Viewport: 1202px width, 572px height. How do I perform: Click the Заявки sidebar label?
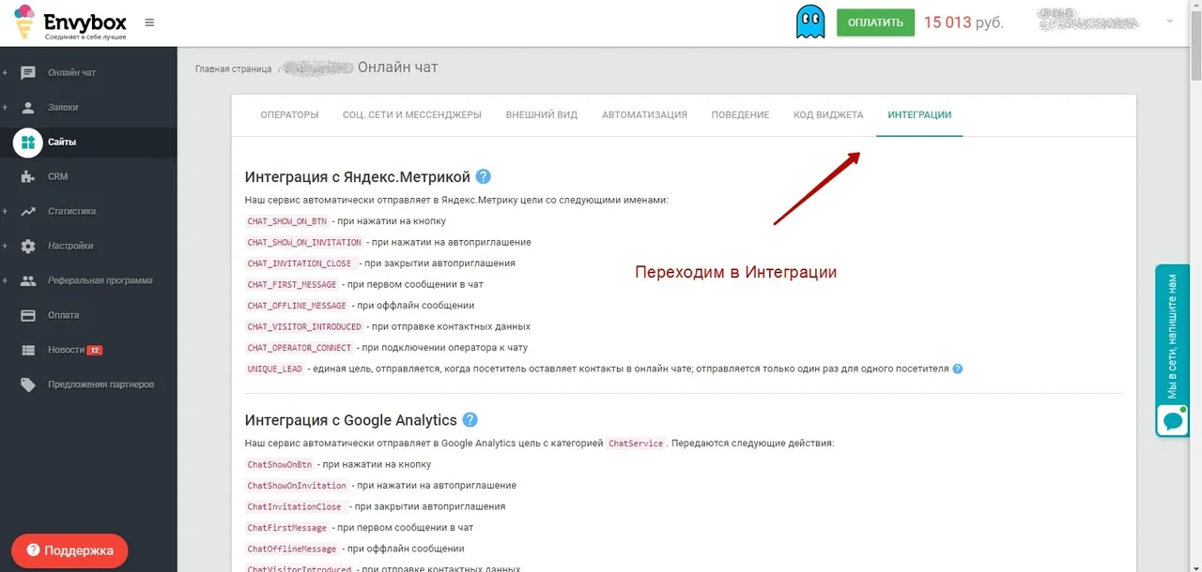[x=63, y=108]
